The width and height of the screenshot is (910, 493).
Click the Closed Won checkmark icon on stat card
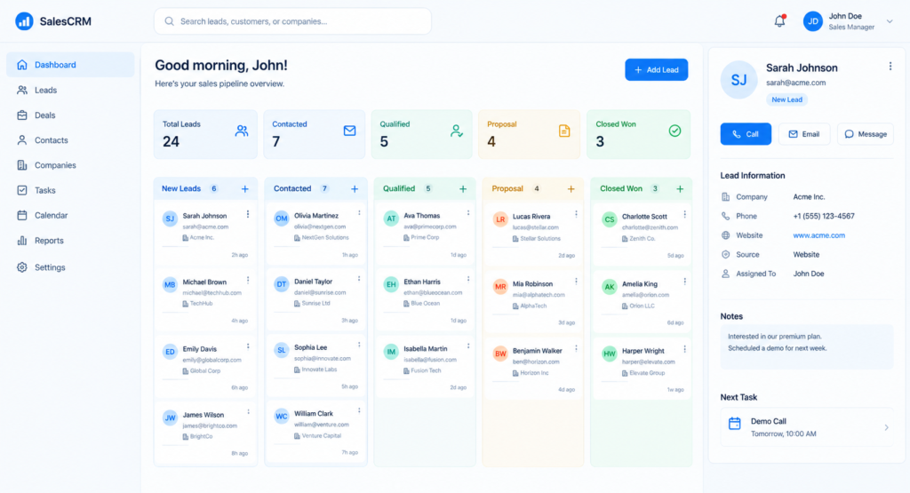675,131
